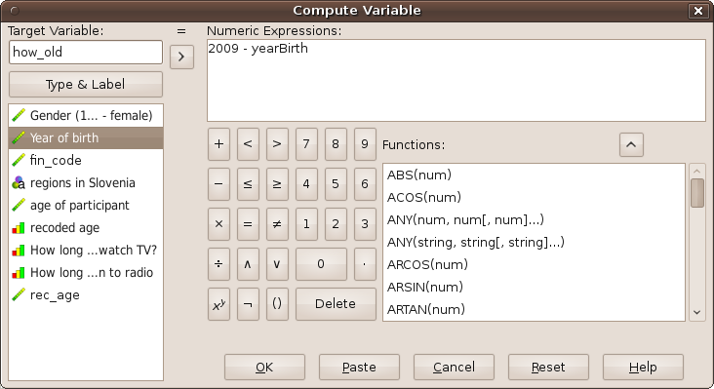This screenshot has width=714, height=389.
Task: Click the Delete keypad button
Action: click(336, 304)
